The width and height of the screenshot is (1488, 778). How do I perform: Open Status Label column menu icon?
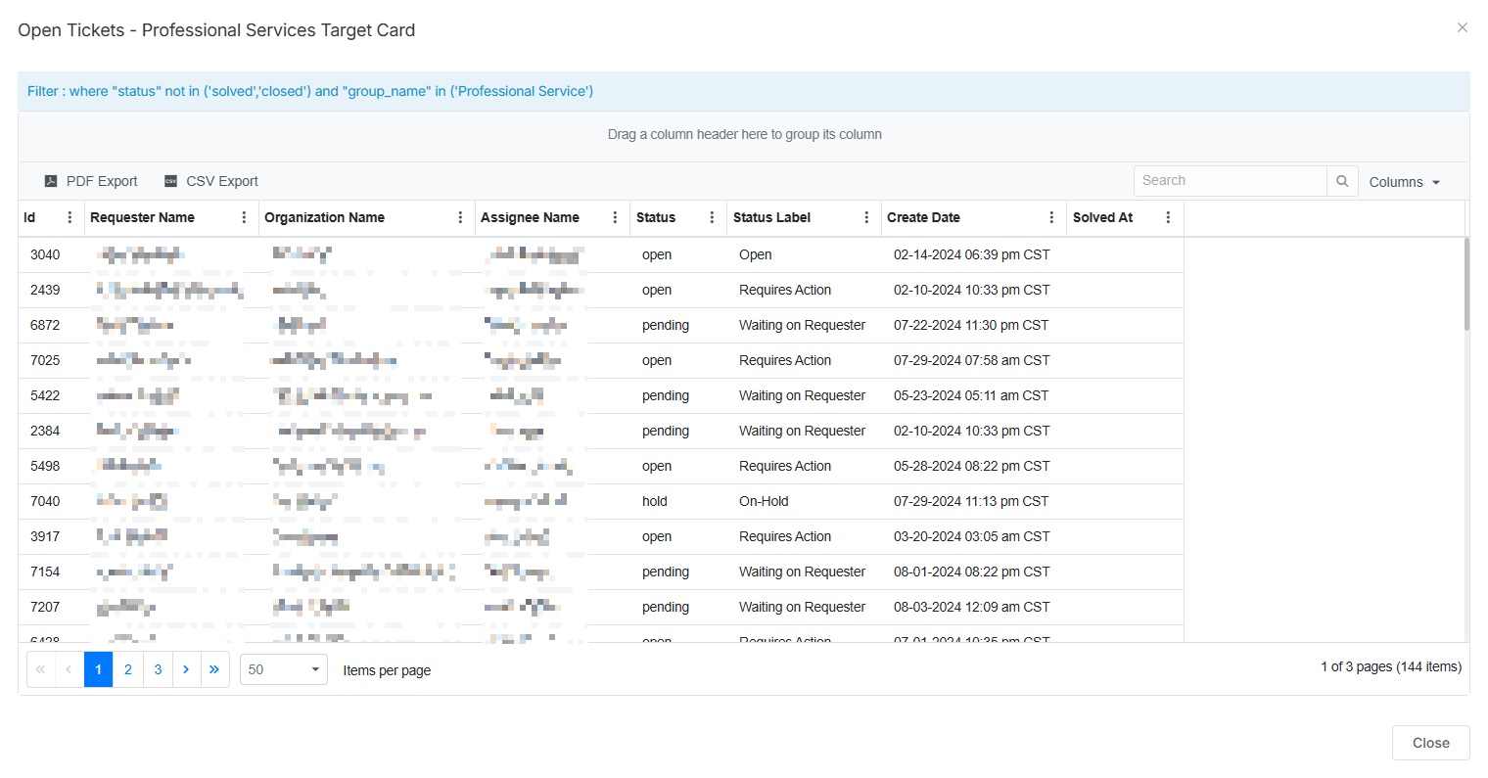[x=866, y=217]
